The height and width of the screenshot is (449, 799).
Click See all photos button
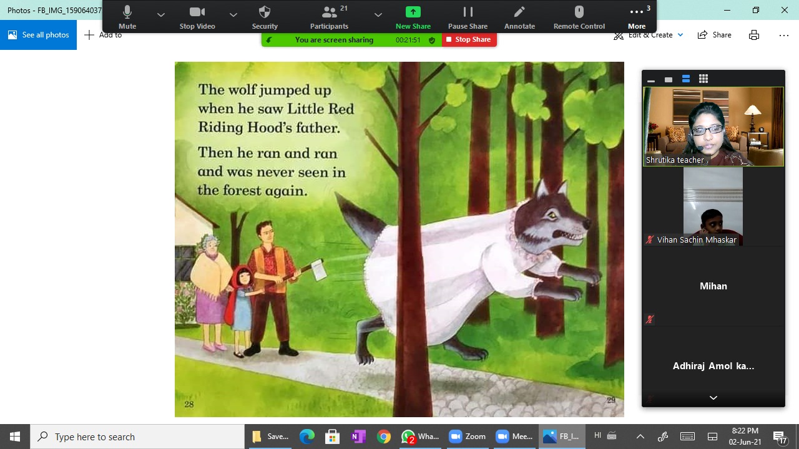[38, 35]
